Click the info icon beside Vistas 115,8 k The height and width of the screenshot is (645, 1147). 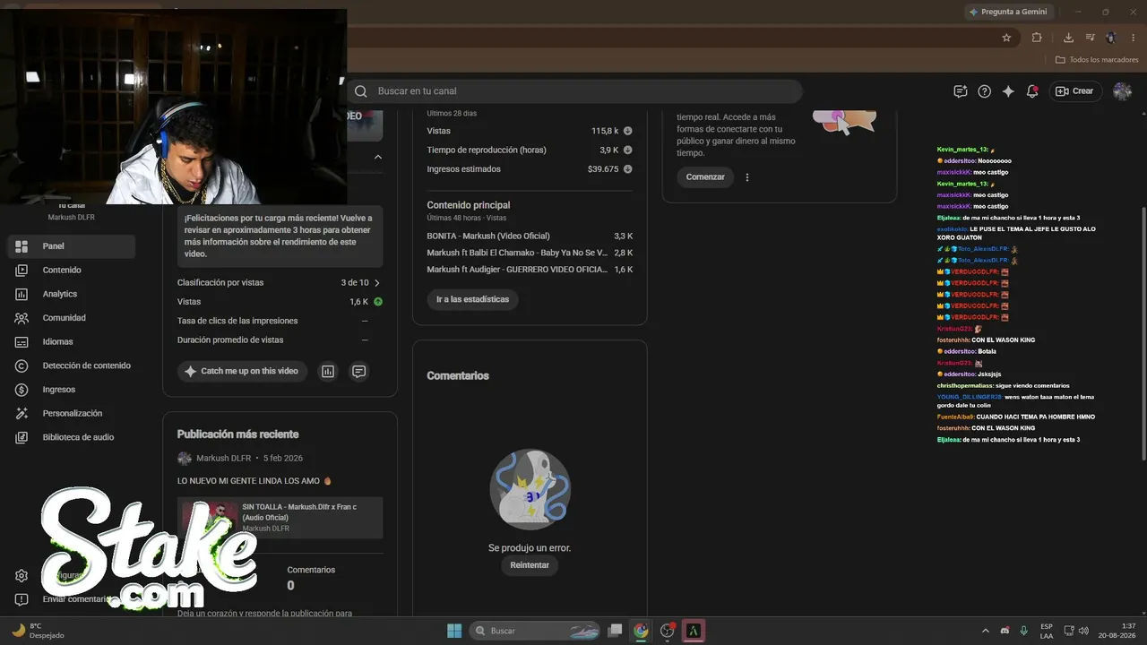click(627, 131)
